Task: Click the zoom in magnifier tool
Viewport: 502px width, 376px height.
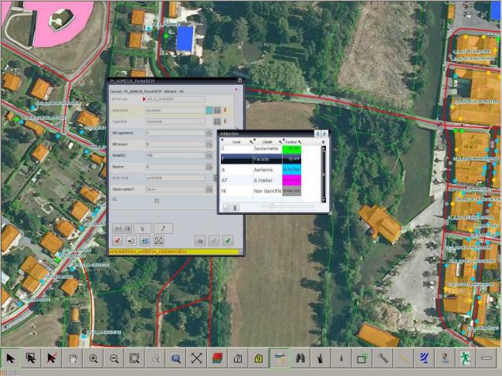Action: 93,358
